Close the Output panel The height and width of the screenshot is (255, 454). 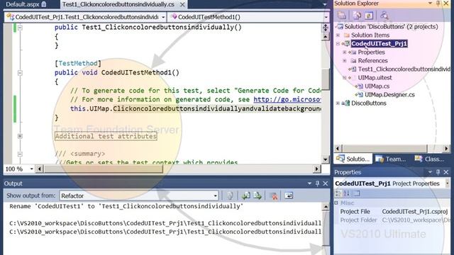coord(326,183)
